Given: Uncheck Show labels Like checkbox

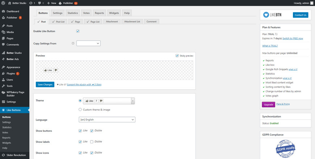Looking at the screenshot, I should [80, 142].
